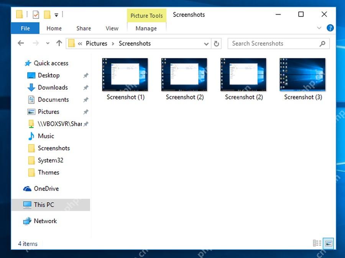Viewport: 345px width, 258px height.
Task: Open Desktop in the navigation pane
Action: tap(49, 75)
